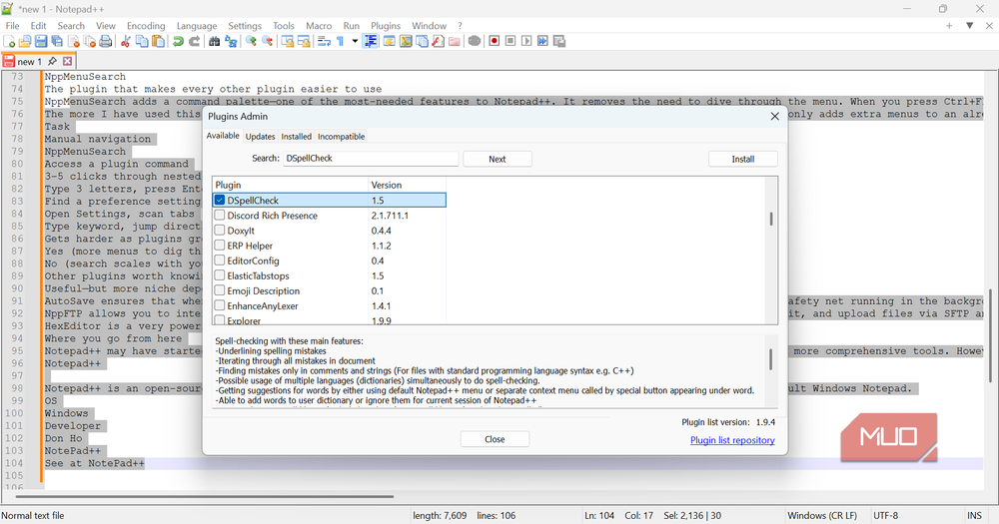Screen dimensions: 999x524
Task: Close the new 1 tab via its X icon
Action: (x=67, y=62)
